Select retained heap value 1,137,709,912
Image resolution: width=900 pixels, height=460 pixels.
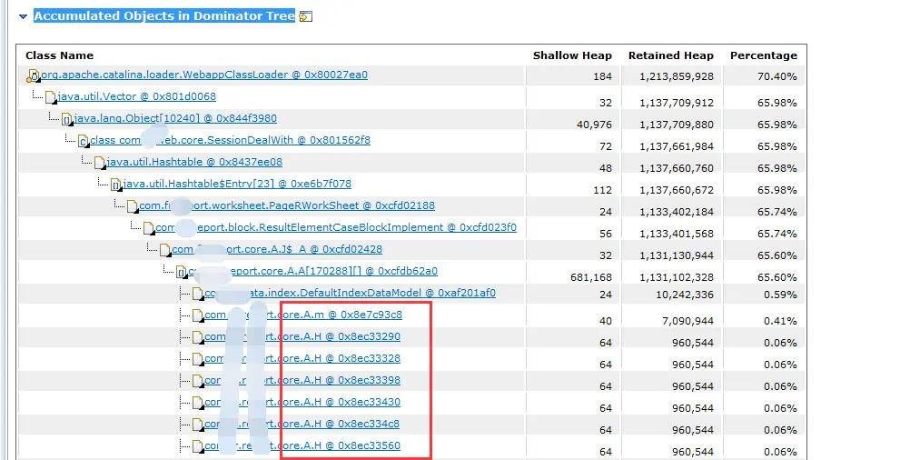click(x=677, y=103)
